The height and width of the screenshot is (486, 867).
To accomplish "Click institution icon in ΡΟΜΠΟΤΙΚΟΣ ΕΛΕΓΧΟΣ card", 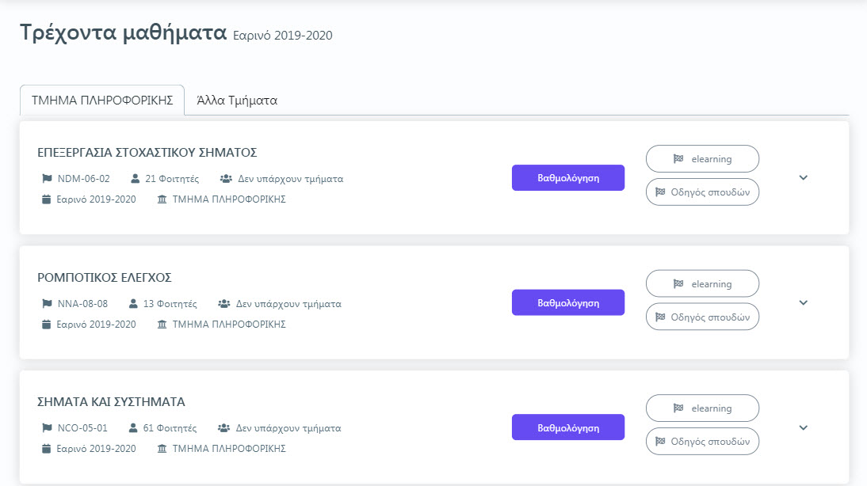I will tap(162, 325).
